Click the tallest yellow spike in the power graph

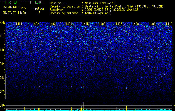pos(83,107)
